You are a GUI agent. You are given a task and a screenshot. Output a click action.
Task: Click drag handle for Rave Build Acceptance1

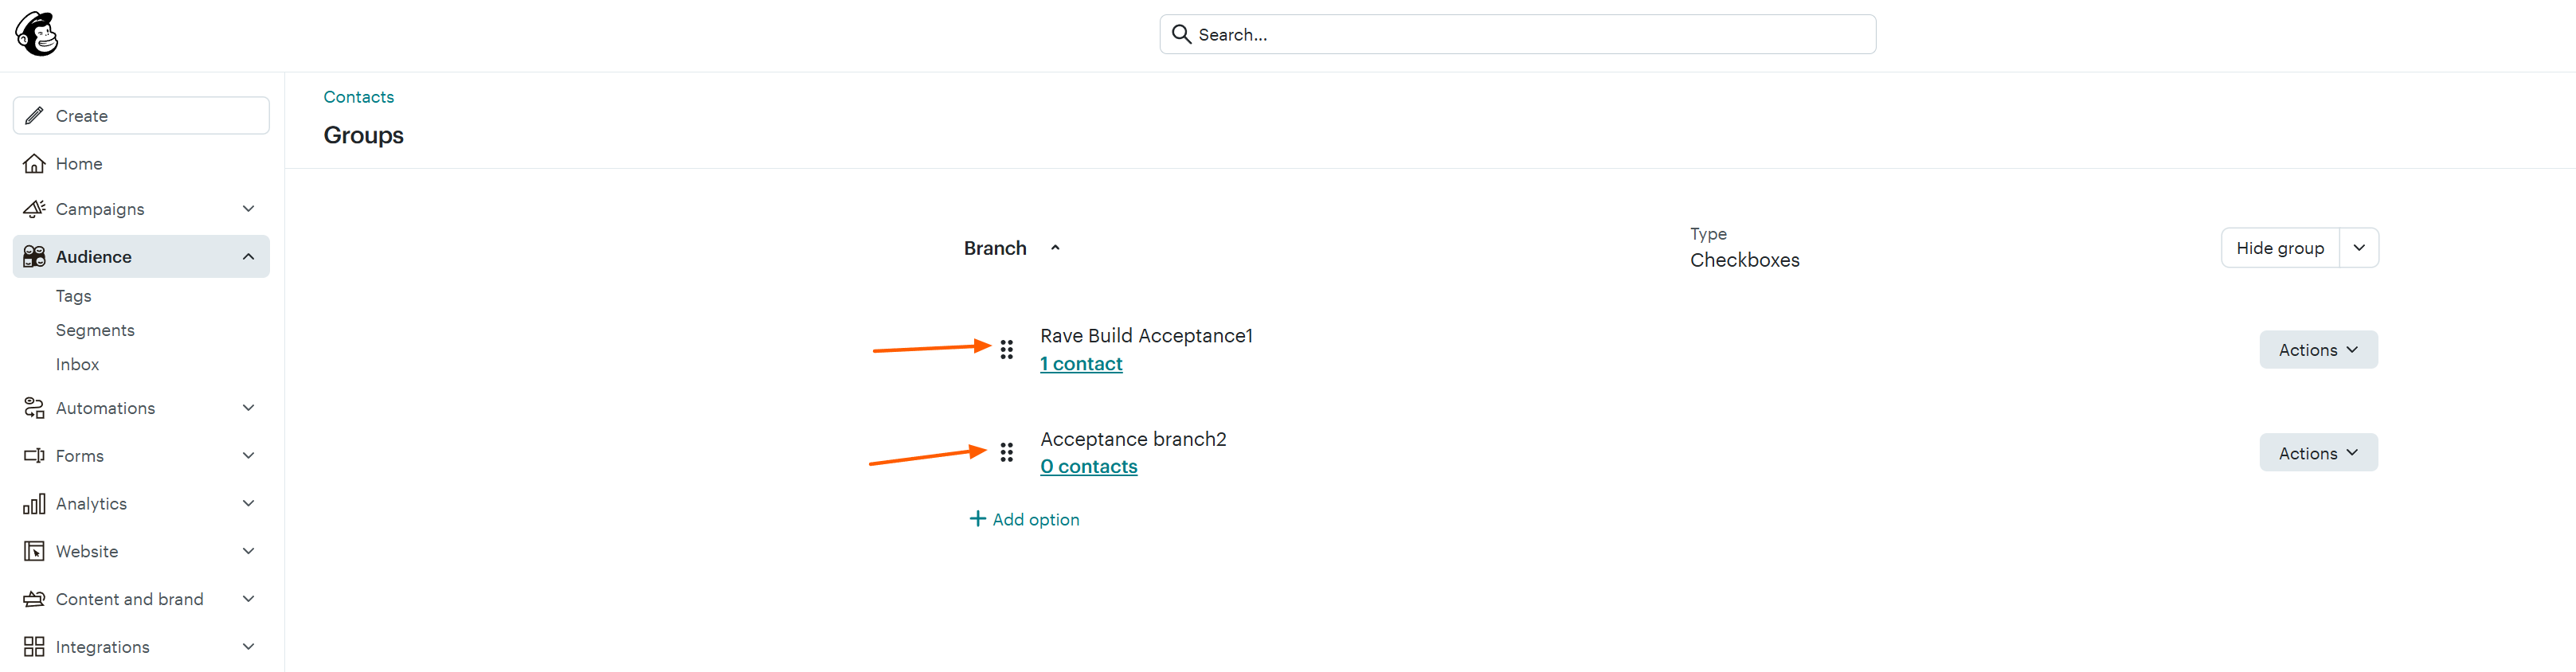pos(1006,349)
